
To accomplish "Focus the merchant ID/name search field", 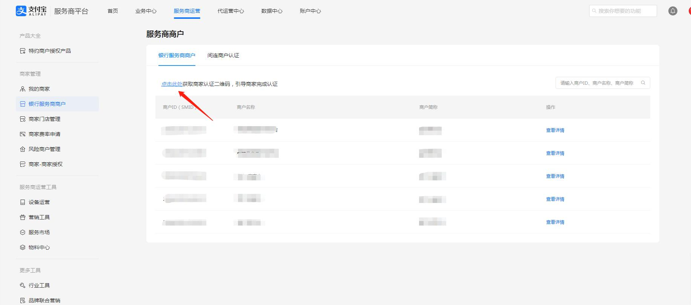I will [598, 83].
